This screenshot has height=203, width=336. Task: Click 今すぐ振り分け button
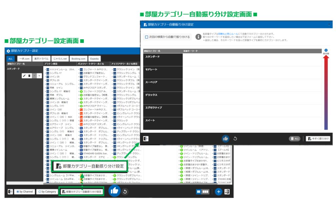[x=318, y=138]
